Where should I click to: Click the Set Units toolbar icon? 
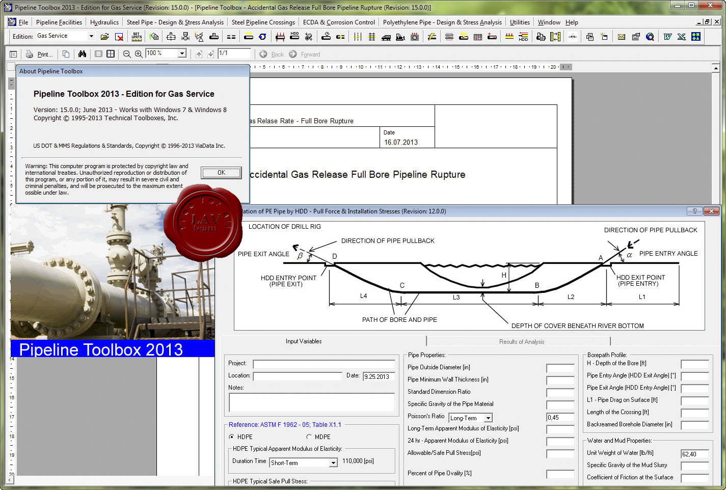137,37
